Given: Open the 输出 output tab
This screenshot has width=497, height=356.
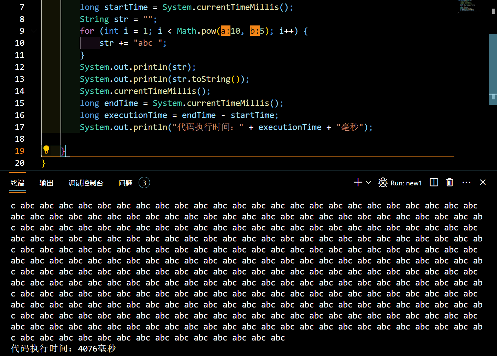Looking at the screenshot, I should click(46, 183).
